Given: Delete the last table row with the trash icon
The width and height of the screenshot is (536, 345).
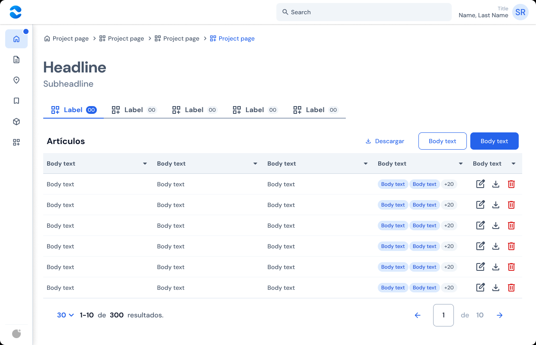Looking at the screenshot, I should [511, 288].
